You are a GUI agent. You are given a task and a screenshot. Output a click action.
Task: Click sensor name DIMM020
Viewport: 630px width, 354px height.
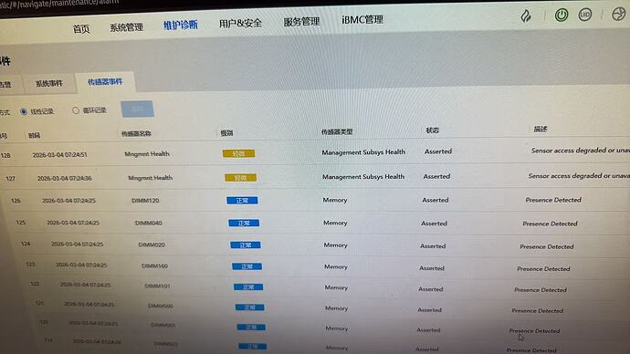coord(152,245)
